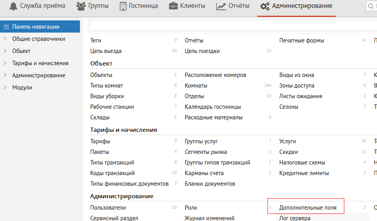377x221 pixels.
Task: Open the Комнаты directory link
Action: pos(196,86)
